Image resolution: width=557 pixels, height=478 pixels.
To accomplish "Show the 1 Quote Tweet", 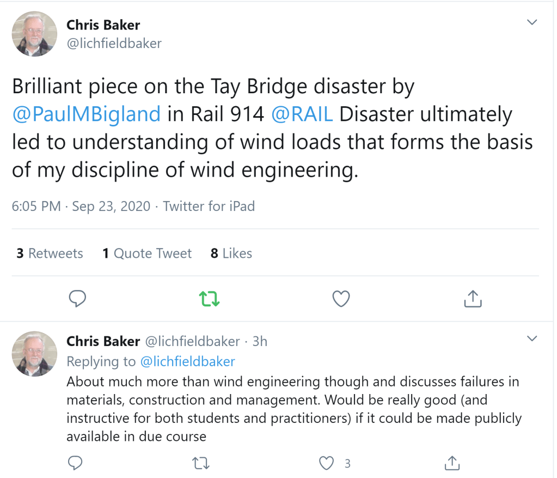I will click(147, 253).
